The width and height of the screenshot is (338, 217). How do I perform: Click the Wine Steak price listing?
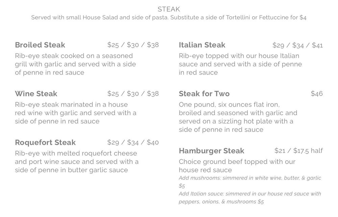coord(133,93)
